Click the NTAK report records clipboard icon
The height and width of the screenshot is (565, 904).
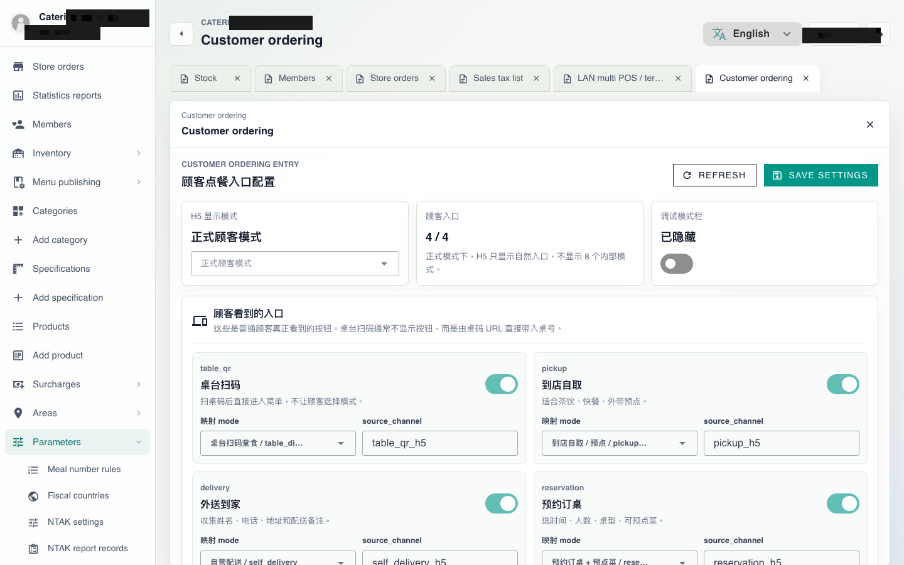33,549
